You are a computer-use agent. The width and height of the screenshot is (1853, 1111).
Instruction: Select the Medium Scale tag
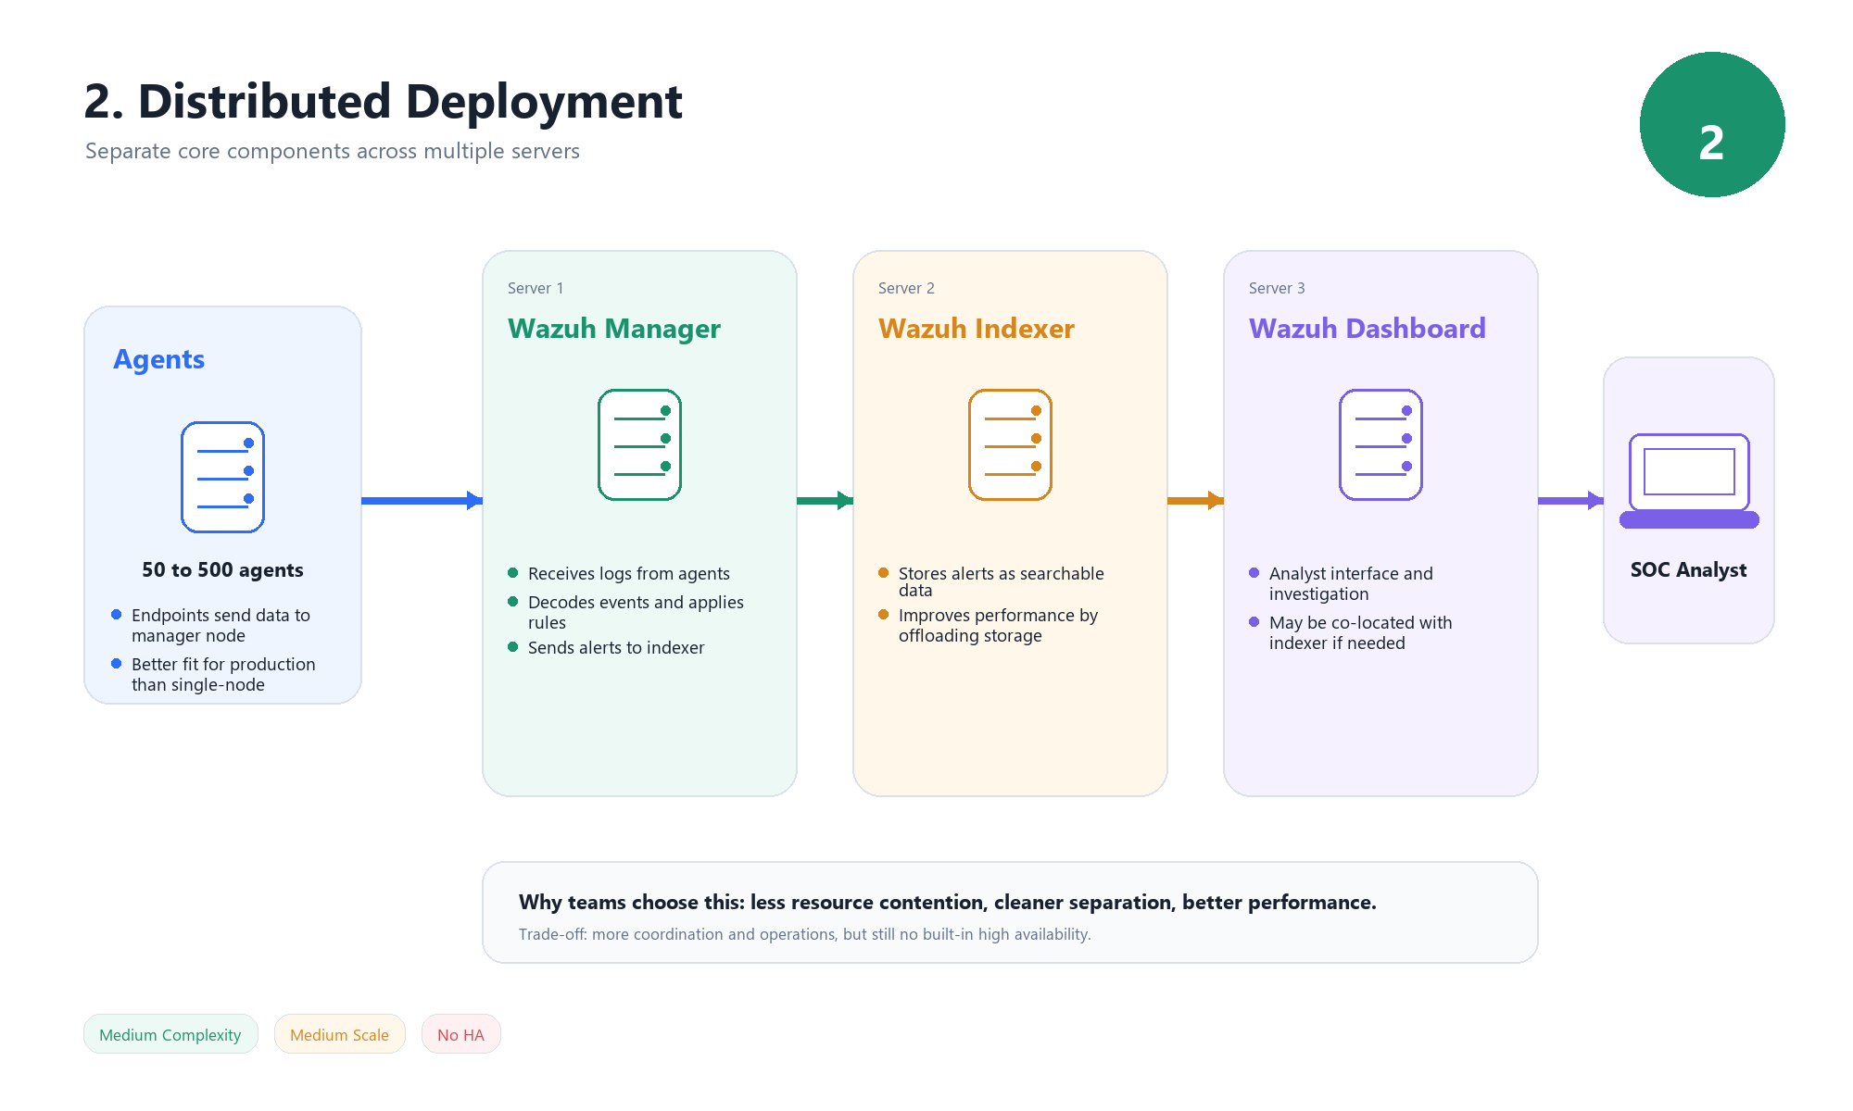[339, 1034]
